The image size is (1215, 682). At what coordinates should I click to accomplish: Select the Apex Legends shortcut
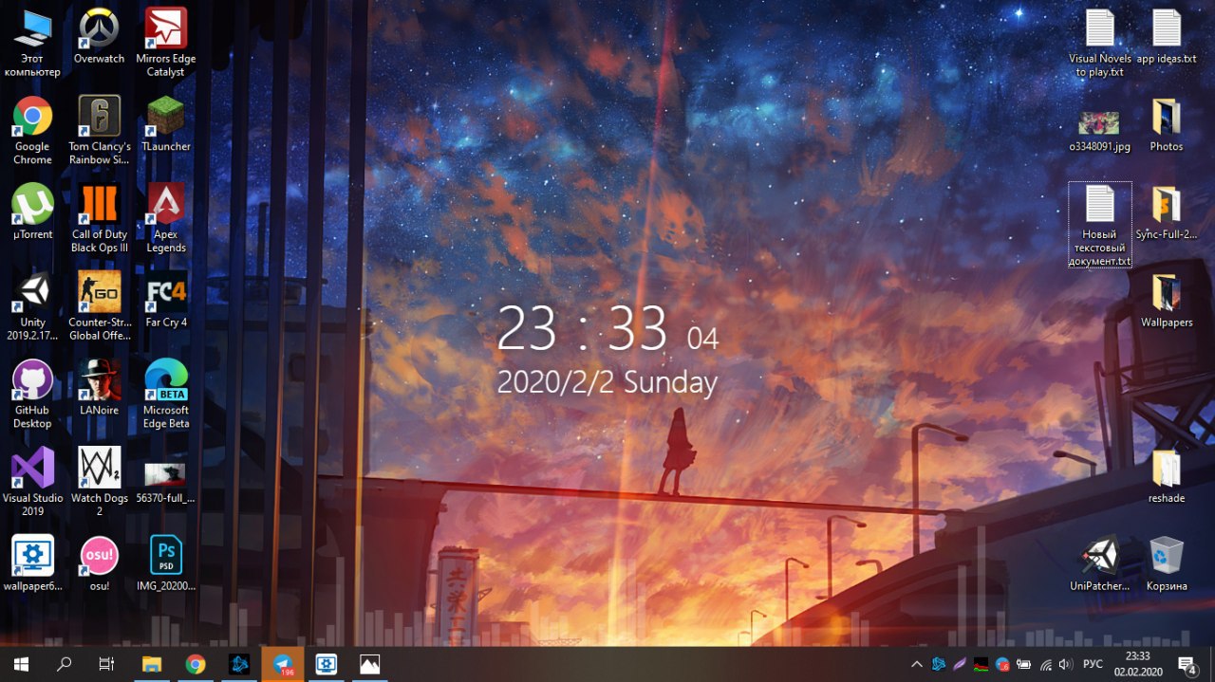(165, 219)
